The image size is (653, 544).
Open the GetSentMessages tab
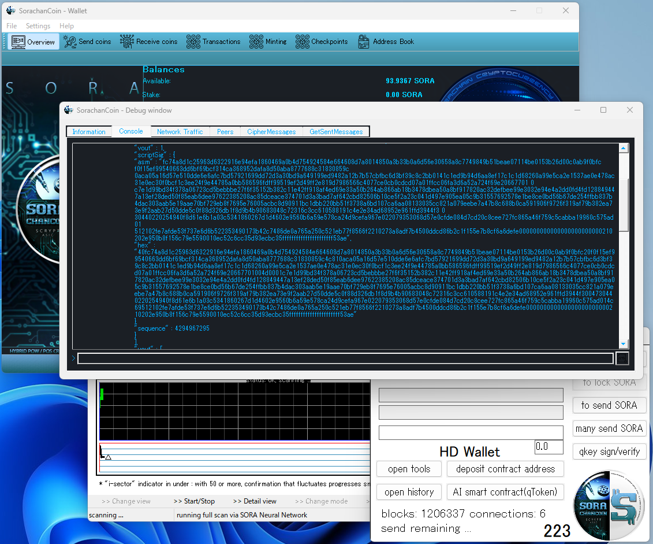point(336,132)
